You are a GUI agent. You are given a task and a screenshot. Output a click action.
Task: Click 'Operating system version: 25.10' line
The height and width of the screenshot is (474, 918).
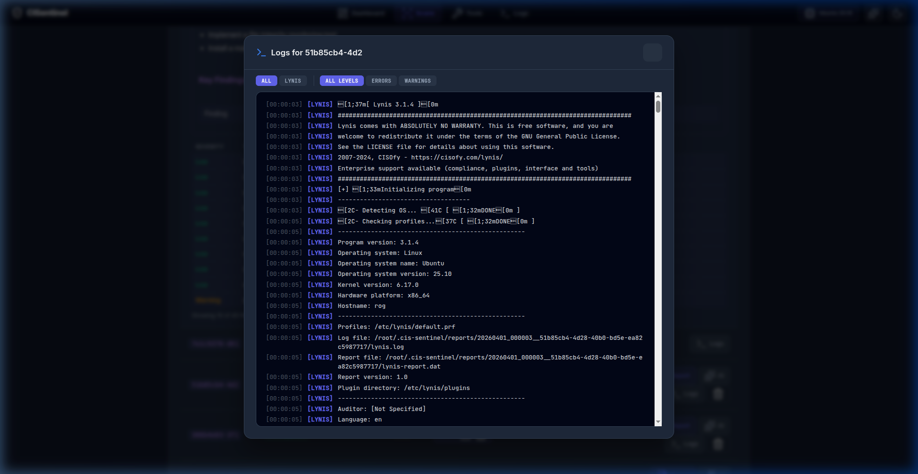456,274
